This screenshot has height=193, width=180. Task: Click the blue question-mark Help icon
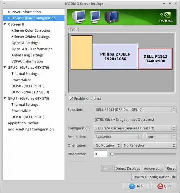(132, 186)
